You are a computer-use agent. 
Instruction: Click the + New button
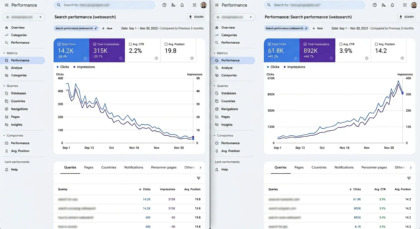[107, 28]
